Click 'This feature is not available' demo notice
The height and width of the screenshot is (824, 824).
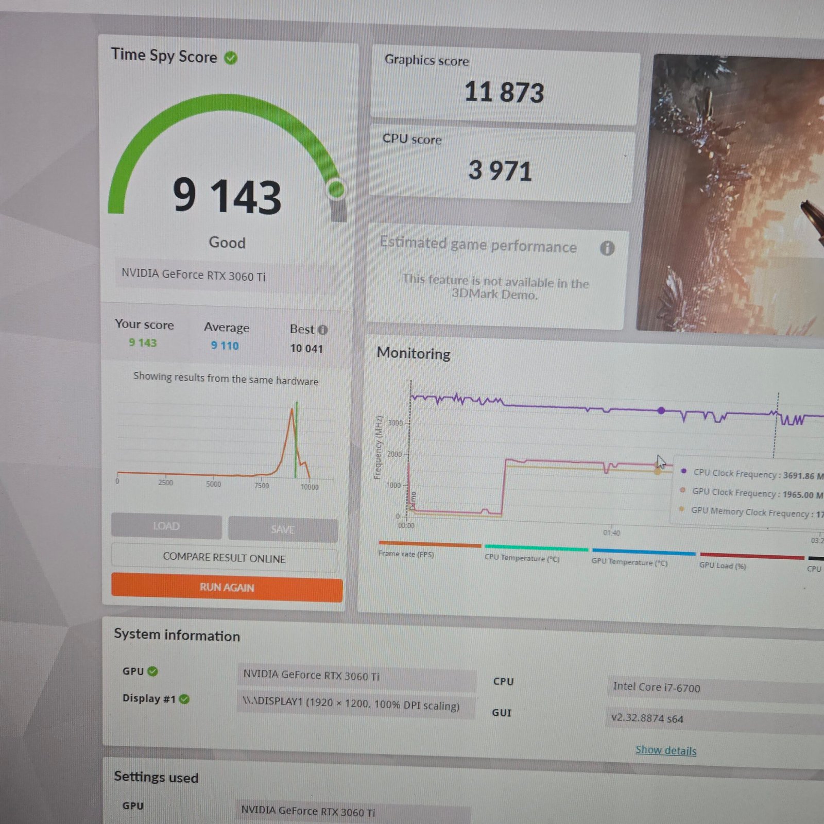pos(495,287)
